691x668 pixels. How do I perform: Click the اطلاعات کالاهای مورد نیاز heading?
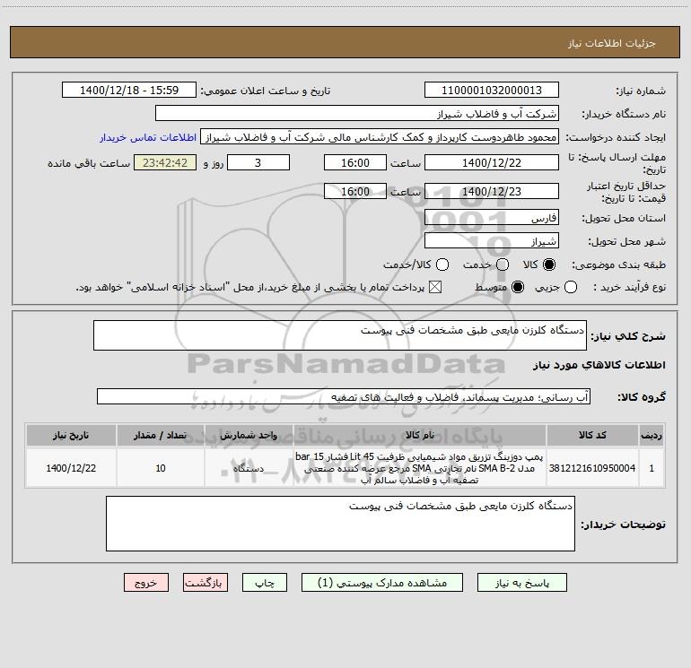pos(599,365)
